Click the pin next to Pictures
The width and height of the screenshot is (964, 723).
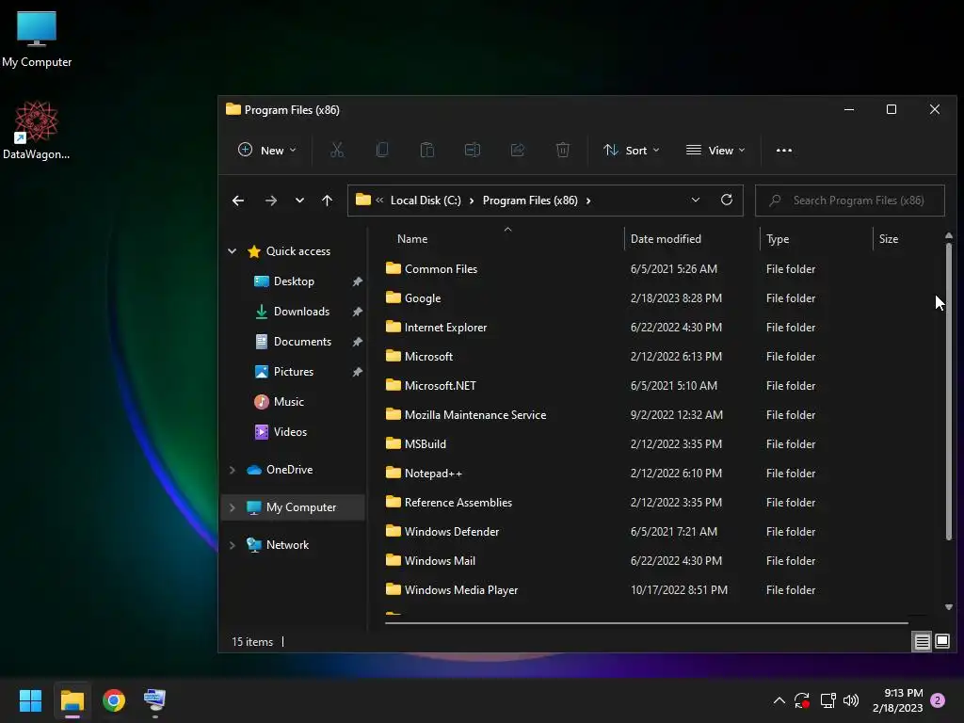357,372
